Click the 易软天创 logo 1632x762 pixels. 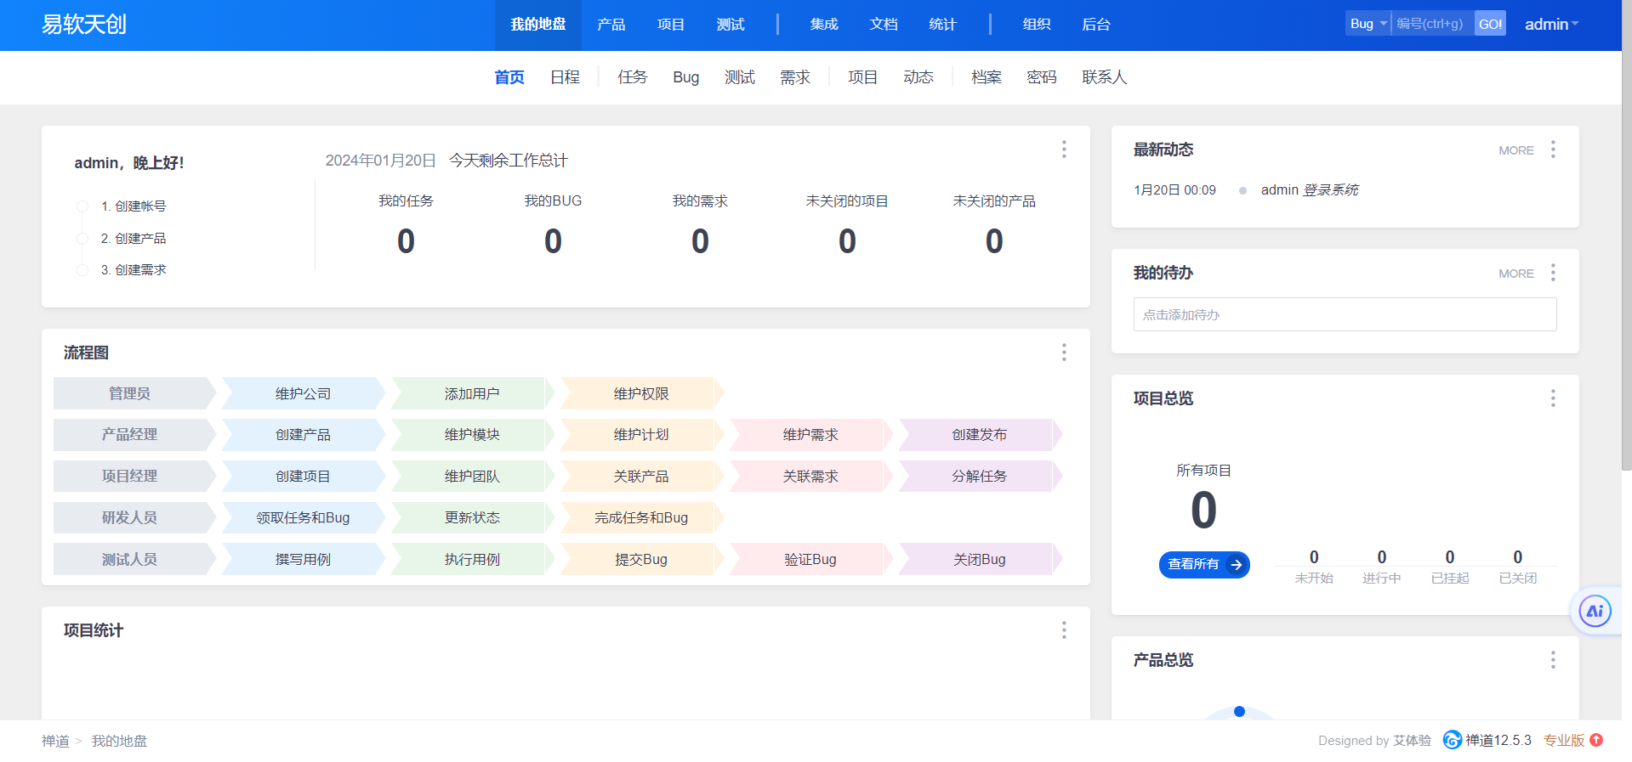click(84, 25)
